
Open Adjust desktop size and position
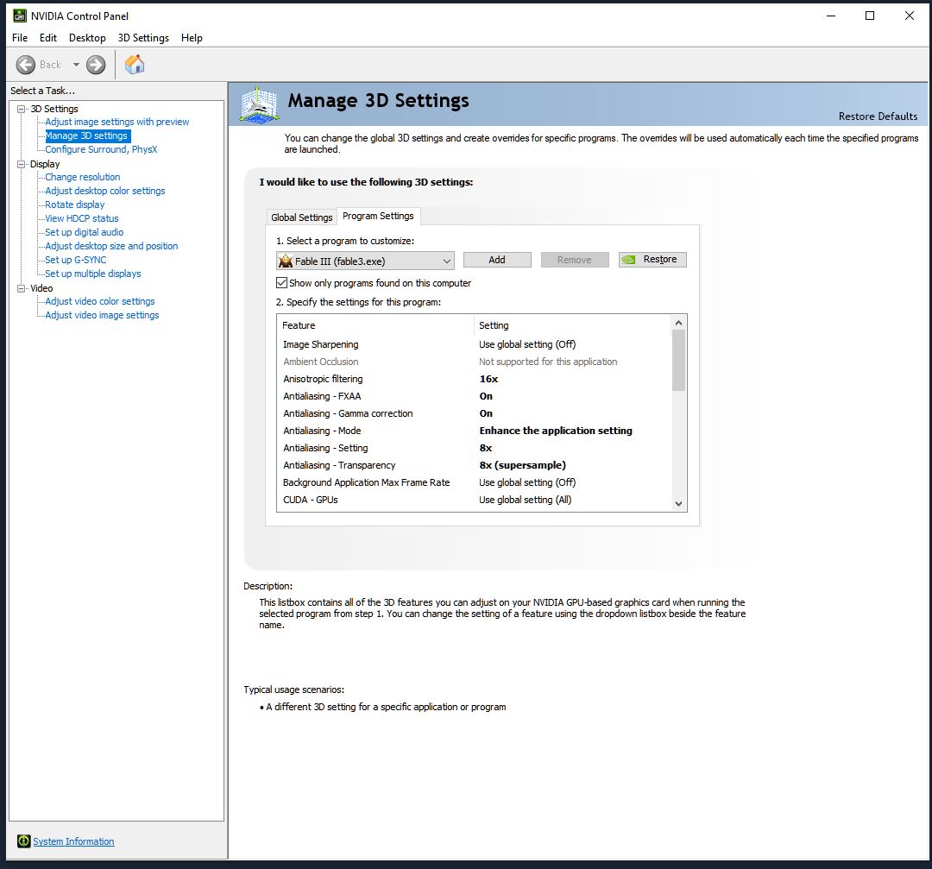tap(111, 246)
